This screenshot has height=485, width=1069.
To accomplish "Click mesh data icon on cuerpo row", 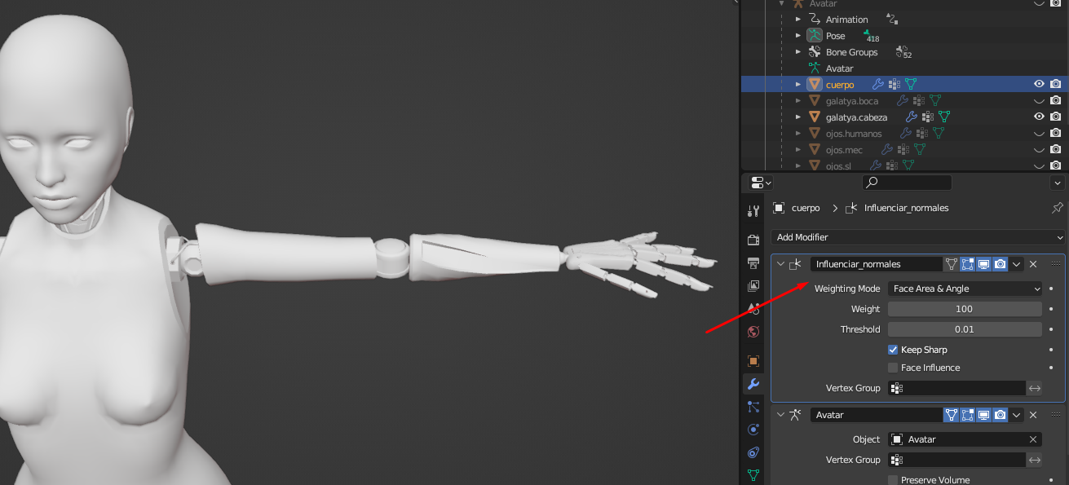I will point(911,84).
